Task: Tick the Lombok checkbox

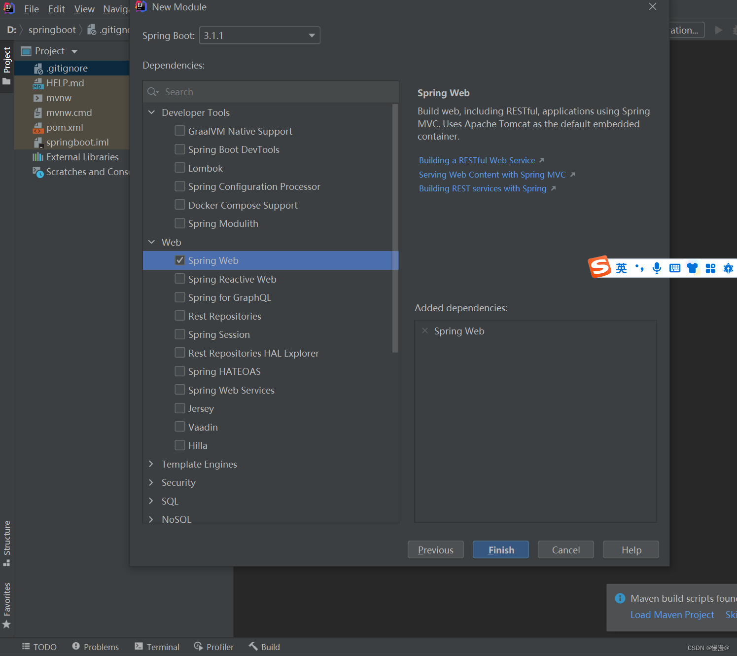Action: point(180,168)
